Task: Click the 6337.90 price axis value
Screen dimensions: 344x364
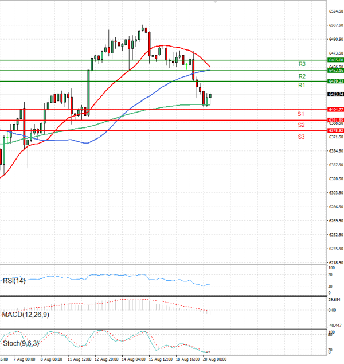Action: (336, 165)
